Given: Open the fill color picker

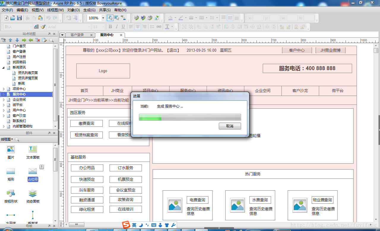Looking at the screenshot, I should (170, 18).
